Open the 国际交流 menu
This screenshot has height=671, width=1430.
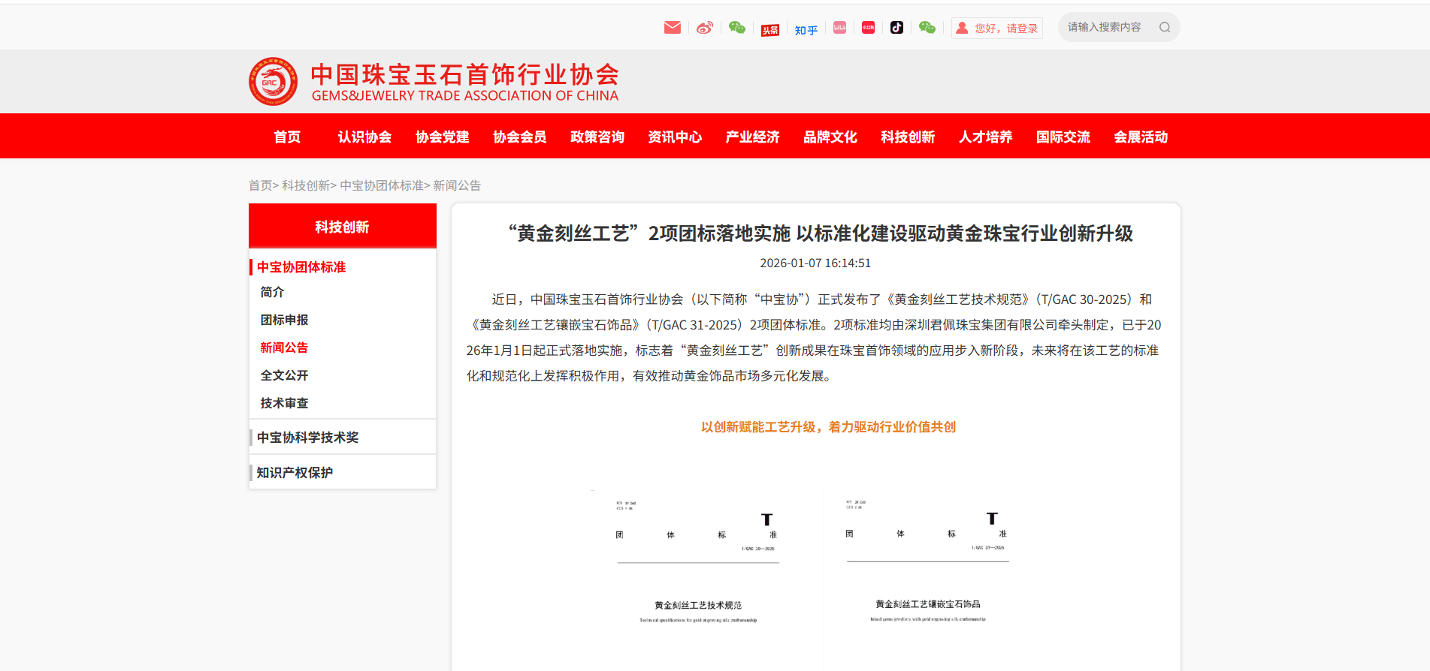click(x=1063, y=137)
